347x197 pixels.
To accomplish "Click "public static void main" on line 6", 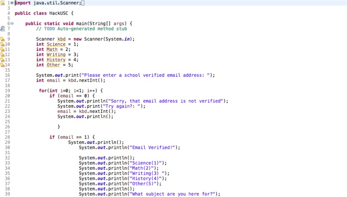I will coord(56,23).
